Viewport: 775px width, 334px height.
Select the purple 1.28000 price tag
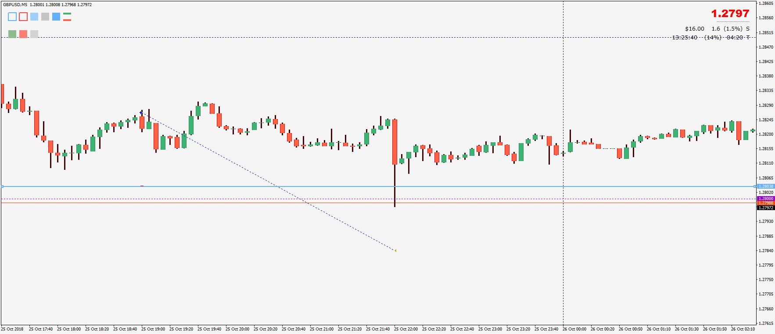pyautogui.click(x=766, y=199)
